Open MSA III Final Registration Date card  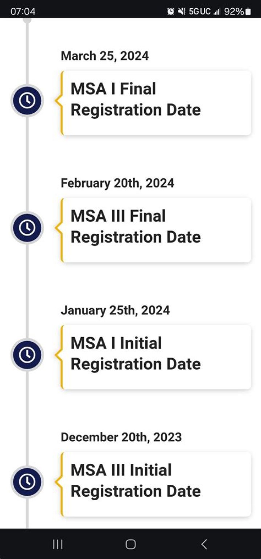(156, 230)
